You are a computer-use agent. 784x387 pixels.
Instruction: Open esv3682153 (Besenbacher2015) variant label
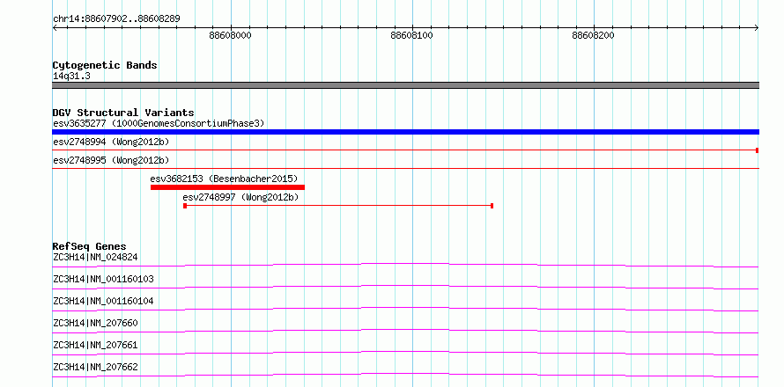point(224,179)
